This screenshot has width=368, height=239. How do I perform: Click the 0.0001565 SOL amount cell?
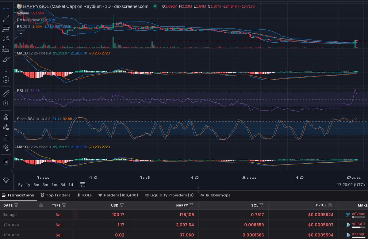click(253, 235)
